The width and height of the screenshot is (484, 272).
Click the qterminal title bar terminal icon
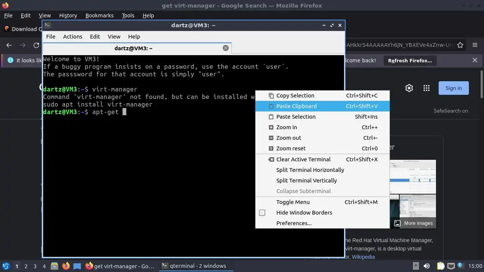(47, 25)
